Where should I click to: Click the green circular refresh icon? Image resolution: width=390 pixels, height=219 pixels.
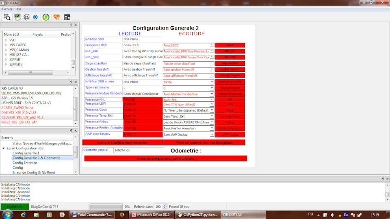(46, 17)
